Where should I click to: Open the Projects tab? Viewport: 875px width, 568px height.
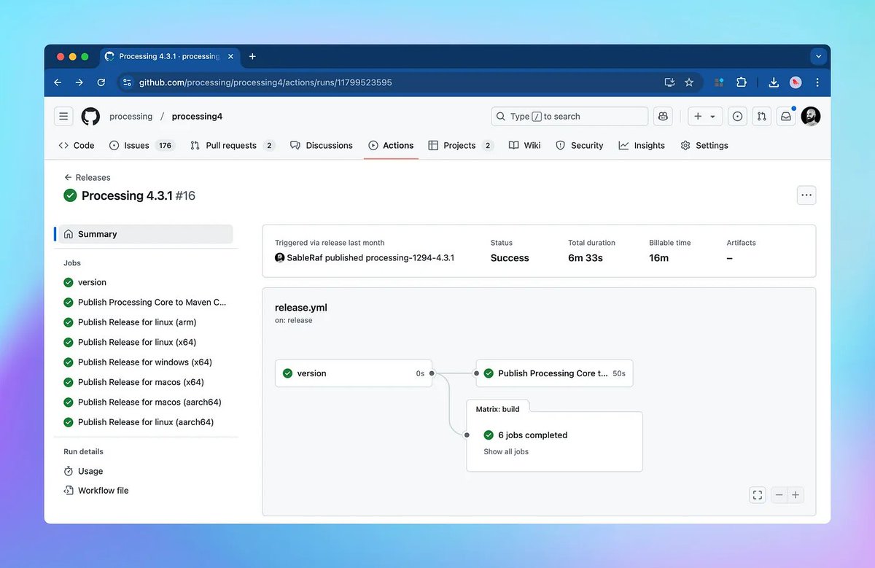pyautogui.click(x=461, y=146)
